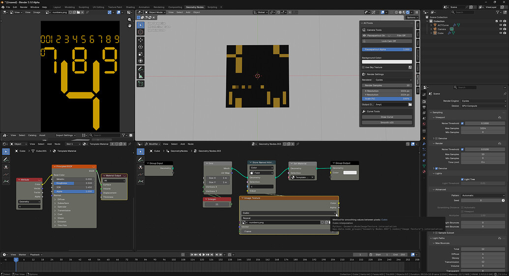This screenshot has width=509, height=276.
Task: Click the zoom magnifier in image editor
Action: pyautogui.click(x=129, y=20)
